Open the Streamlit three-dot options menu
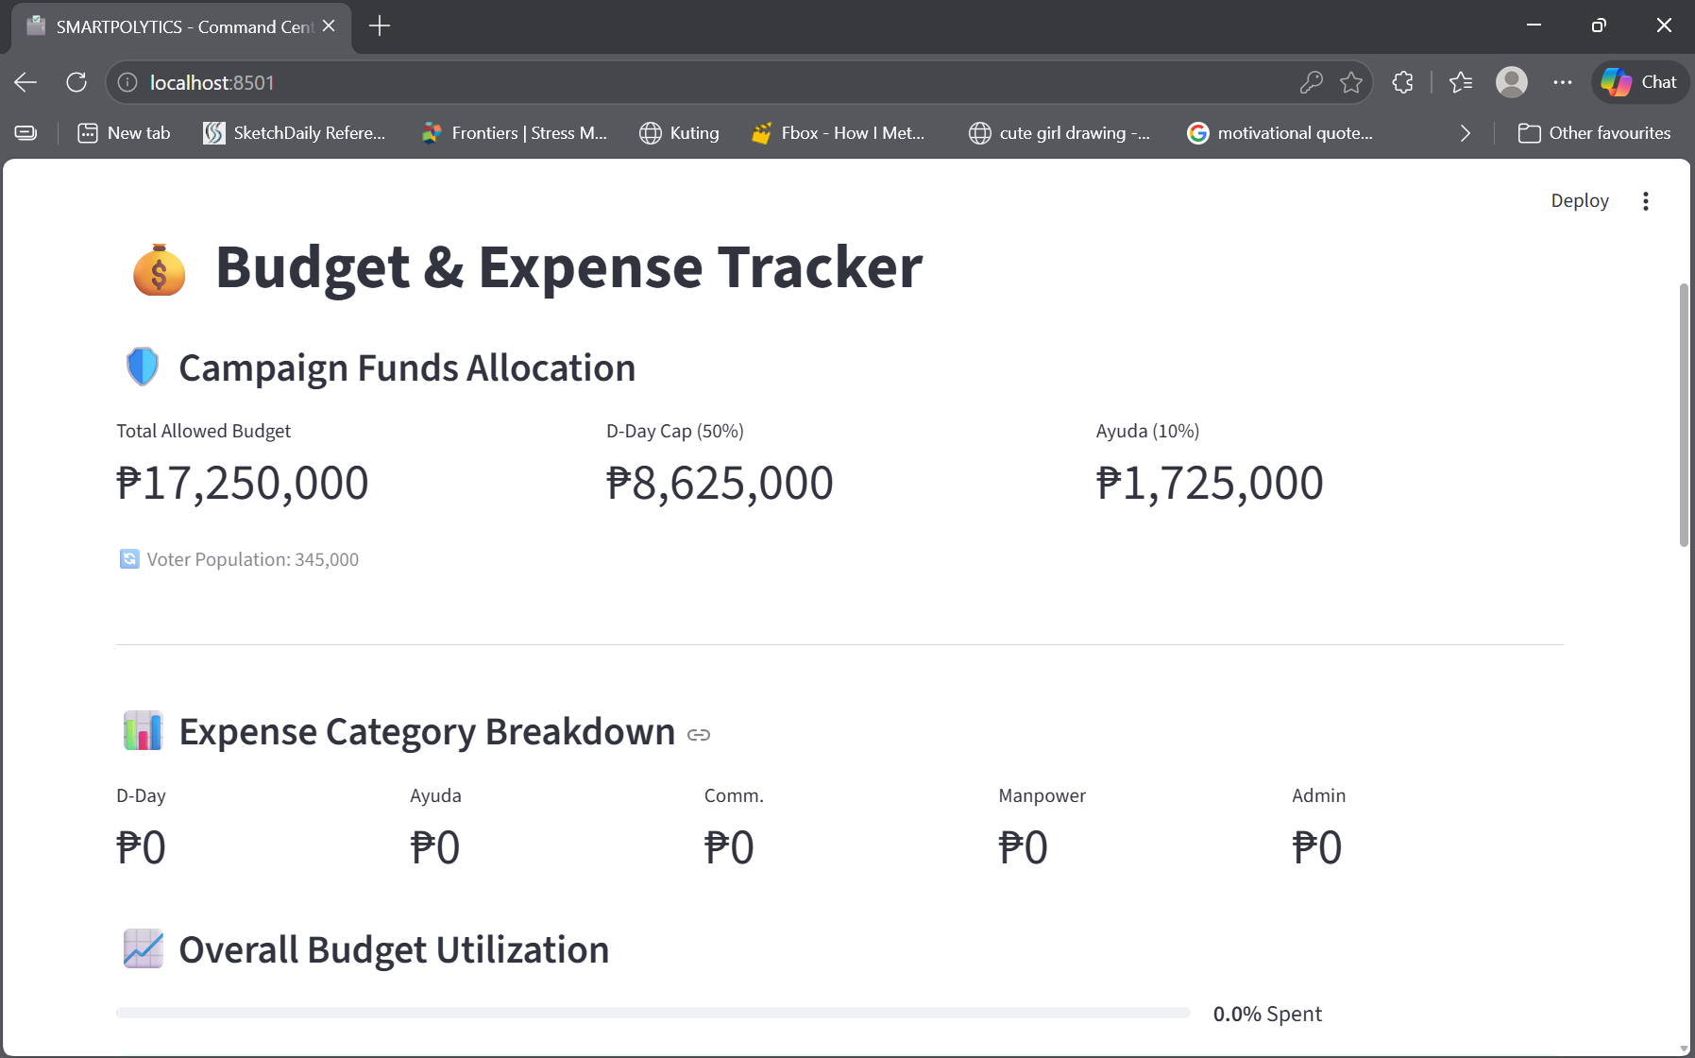 (1646, 200)
